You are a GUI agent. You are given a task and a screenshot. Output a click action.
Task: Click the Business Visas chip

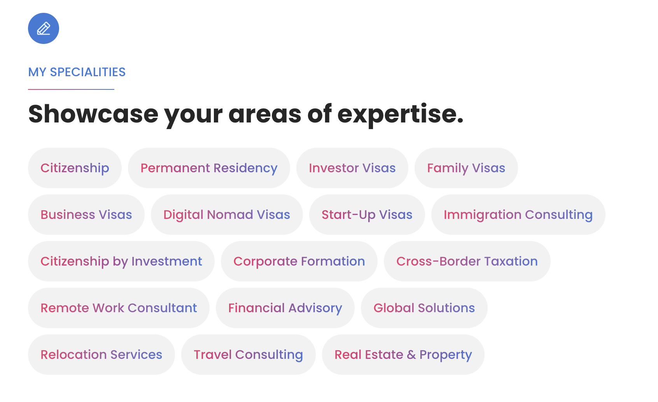point(86,215)
